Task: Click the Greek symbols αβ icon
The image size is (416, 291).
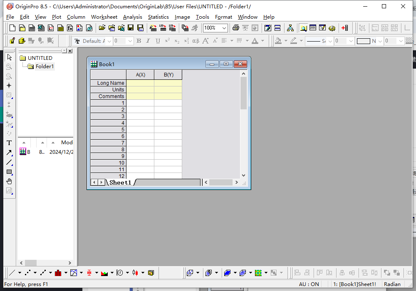Action: click(x=196, y=41)
